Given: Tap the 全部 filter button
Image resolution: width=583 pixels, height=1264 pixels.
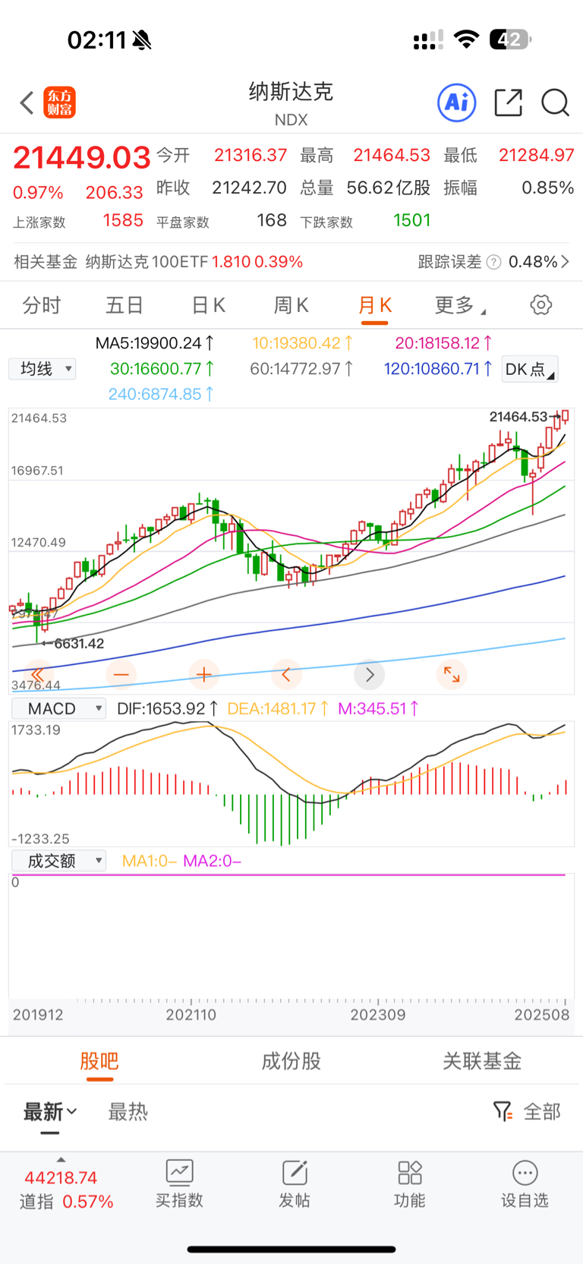Looking at the screenshot, I should [x=542, y=1112].
